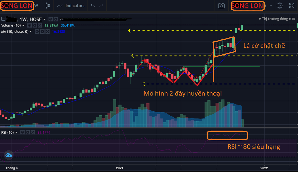The width and height of the screenshot is (298, 172).
Task: Click the TradingView cloud logo
Action: 9,155
